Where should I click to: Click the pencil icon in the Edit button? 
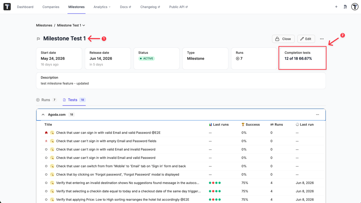tap(302, 39)
